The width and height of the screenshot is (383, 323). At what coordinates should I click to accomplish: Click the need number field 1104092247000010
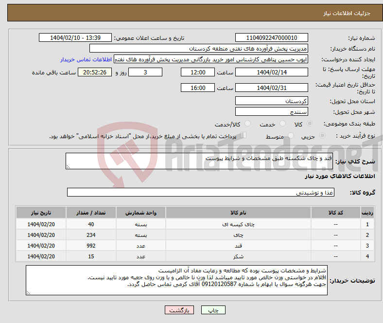(x=271, y=37)
